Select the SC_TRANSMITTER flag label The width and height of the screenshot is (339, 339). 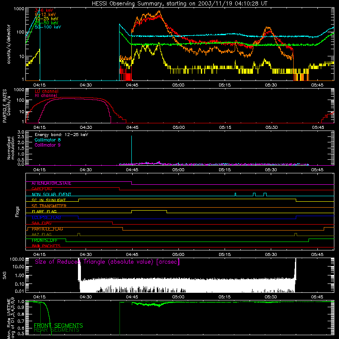pyautogui.click(x=49, y=206)
